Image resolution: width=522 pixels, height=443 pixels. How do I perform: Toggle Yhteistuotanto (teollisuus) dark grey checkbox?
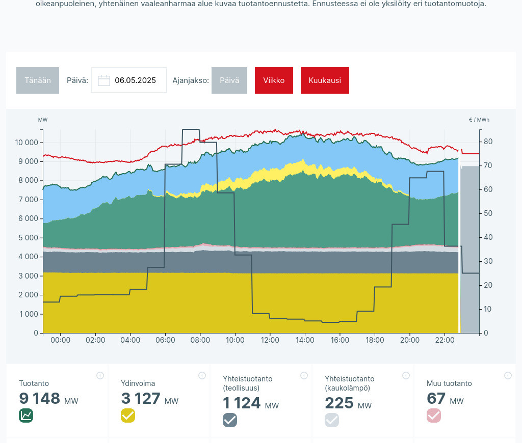point(230,420)
